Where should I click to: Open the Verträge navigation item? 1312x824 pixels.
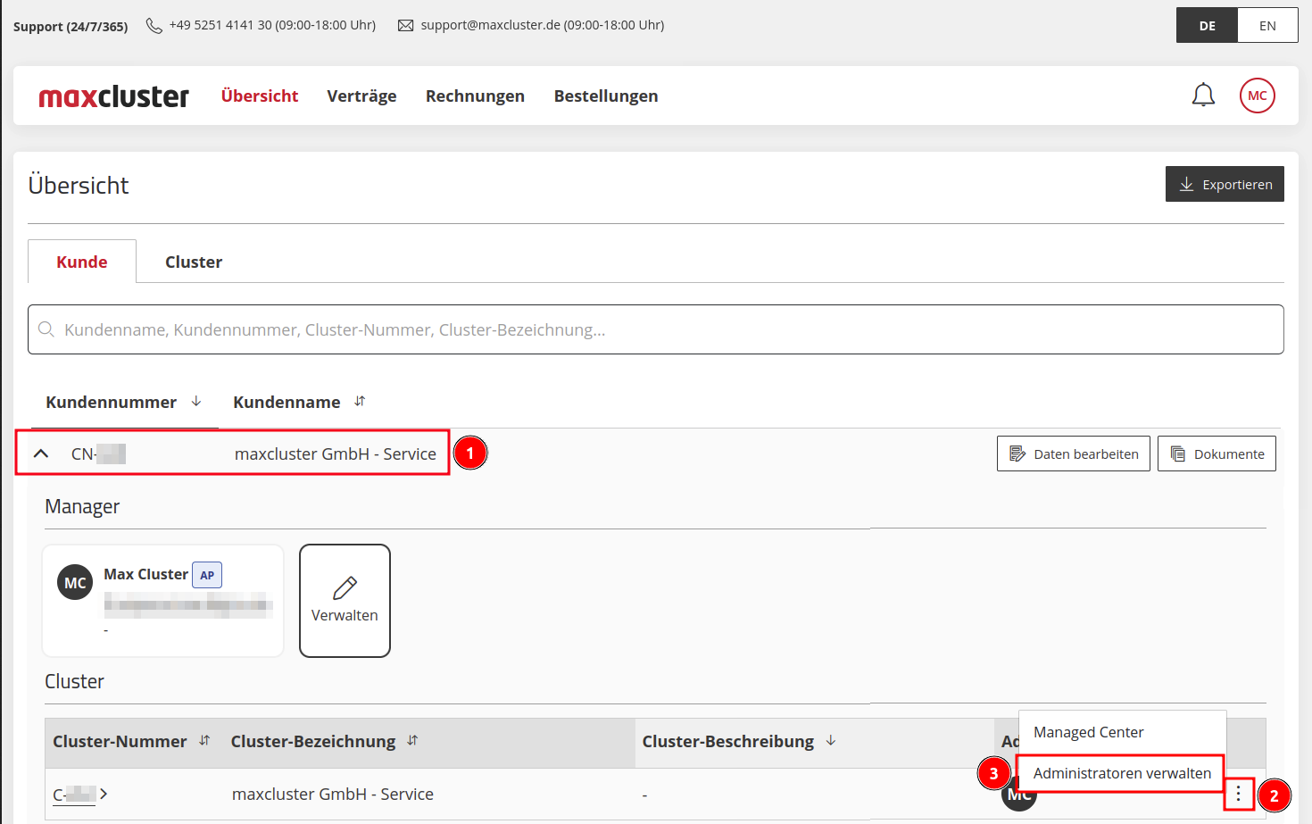click(361, 96)
